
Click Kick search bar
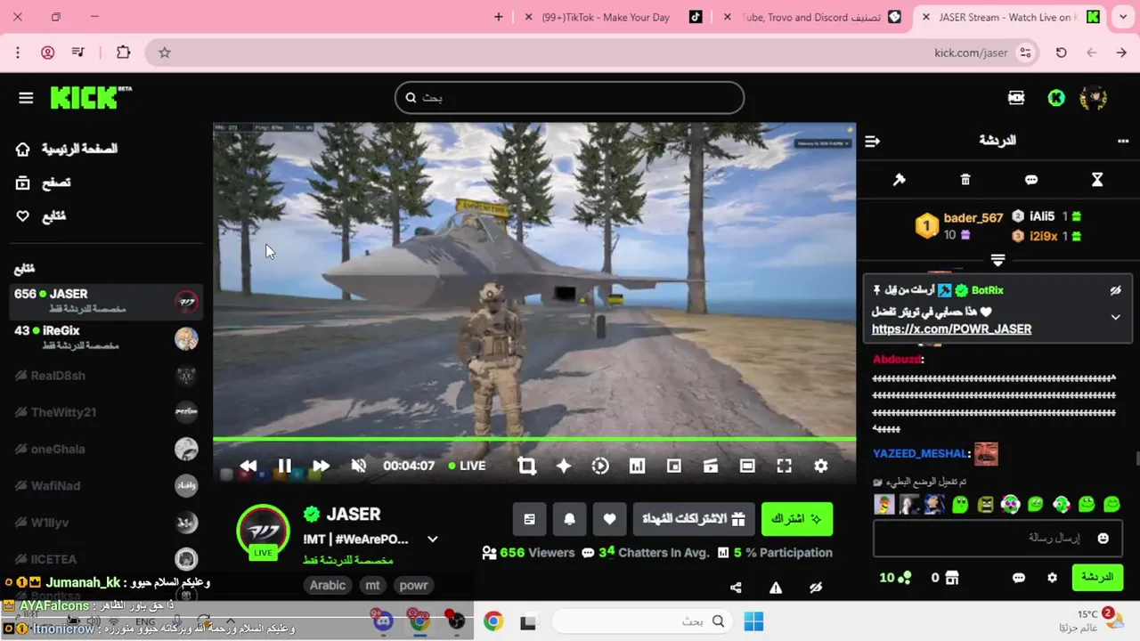569,98
